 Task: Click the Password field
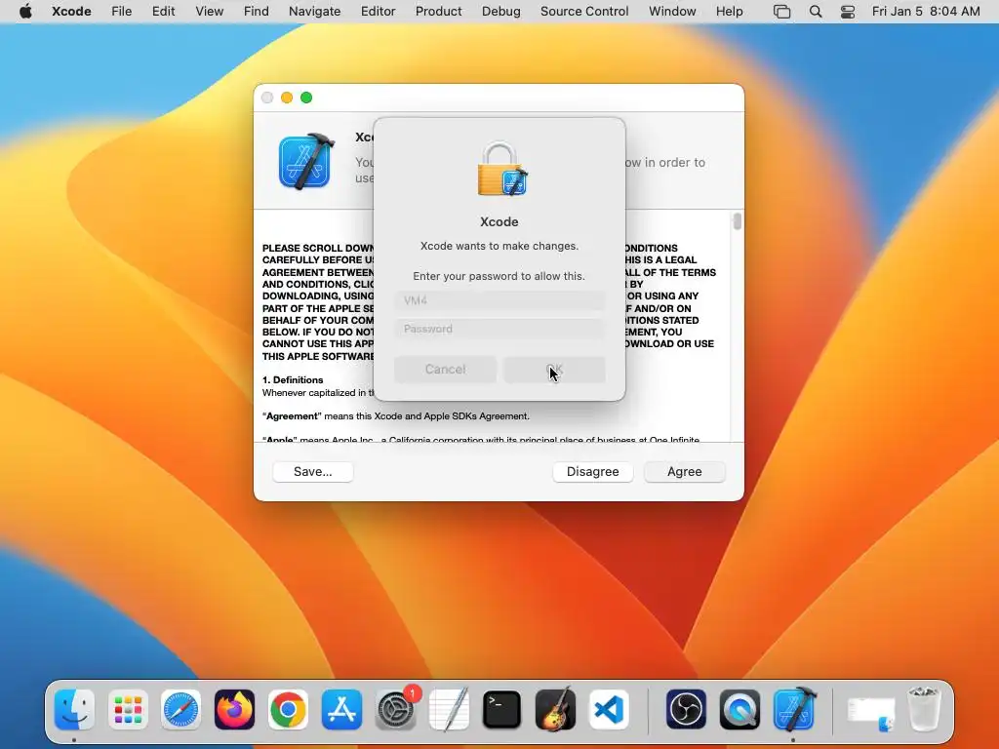pos(499,329)
